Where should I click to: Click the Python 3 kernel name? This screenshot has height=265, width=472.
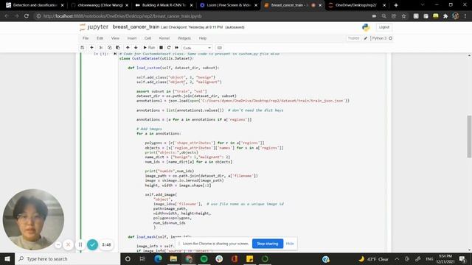[x=379, y=38]
